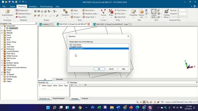Click the Save icon in quick access toolbar

click(10, 2)
